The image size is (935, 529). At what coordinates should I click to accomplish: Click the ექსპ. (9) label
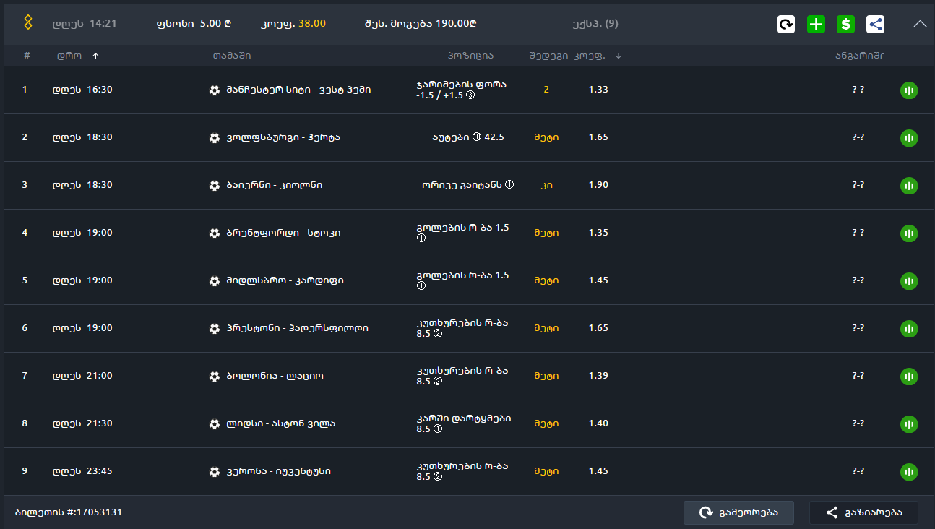(595, 23)
